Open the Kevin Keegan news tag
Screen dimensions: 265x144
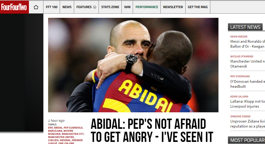[x=239, y=36]
